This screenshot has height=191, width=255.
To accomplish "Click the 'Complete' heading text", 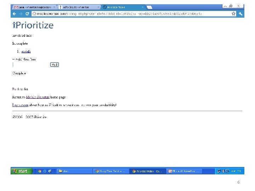I will (19, 73).
